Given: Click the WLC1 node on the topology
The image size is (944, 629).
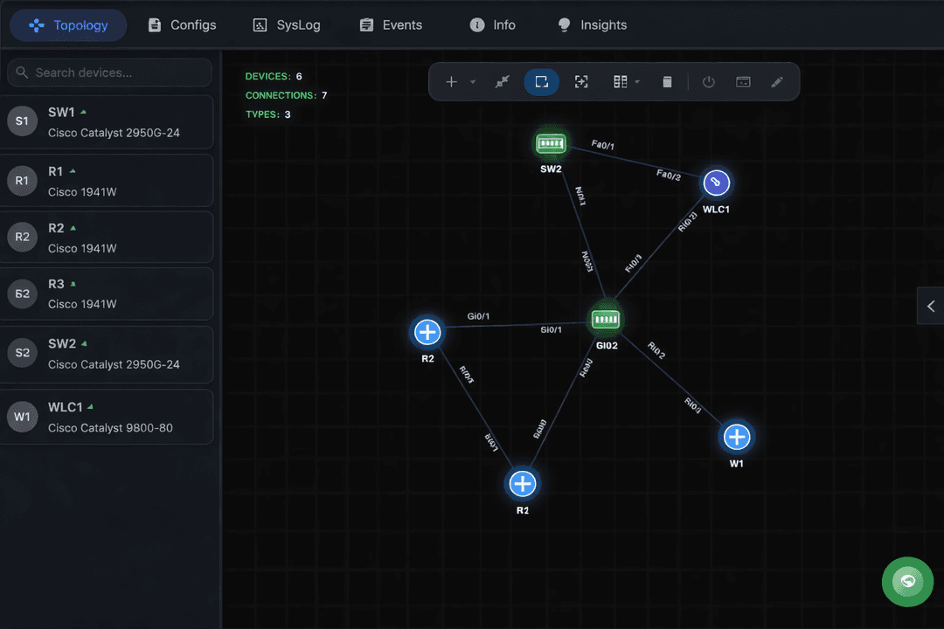Looking at the screenshot, I should [716, 183].
